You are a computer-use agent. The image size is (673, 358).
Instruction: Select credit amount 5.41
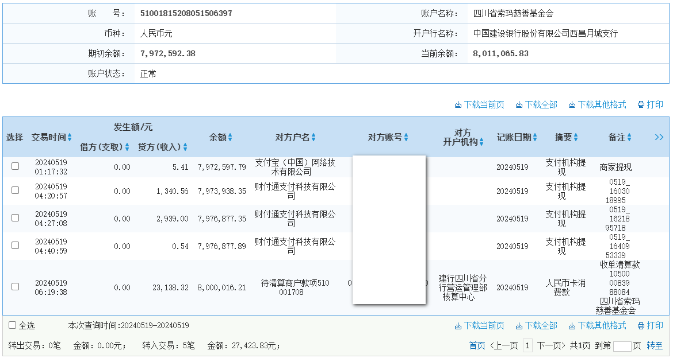click(x=180, y=167)
